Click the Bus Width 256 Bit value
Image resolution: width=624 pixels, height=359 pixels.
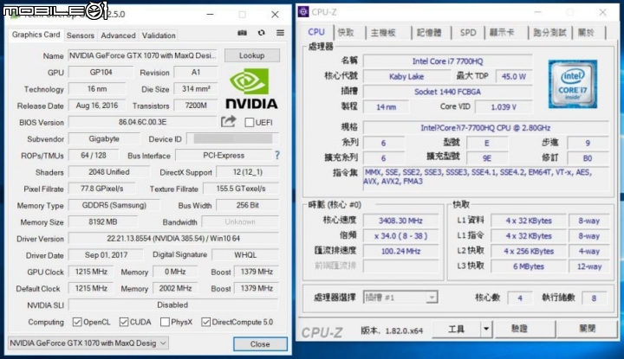(x=248, y=205)
